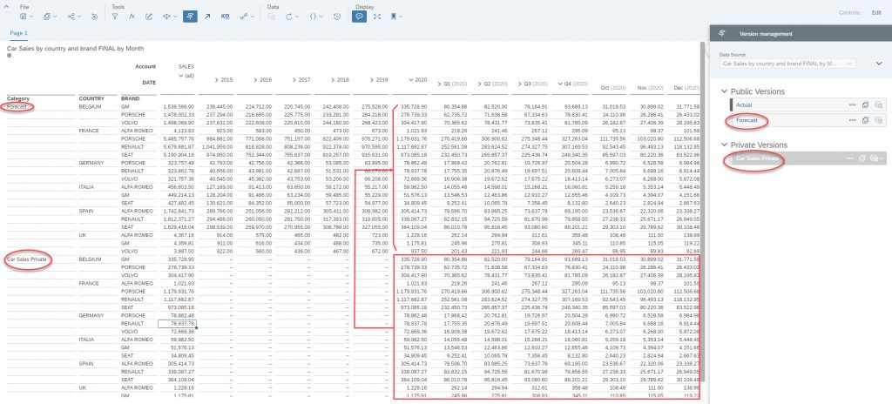Viewport: 892px width, 404px height.
Task: Open the Allocate tool dropdown arrow
Action: (x=174, y=17)
